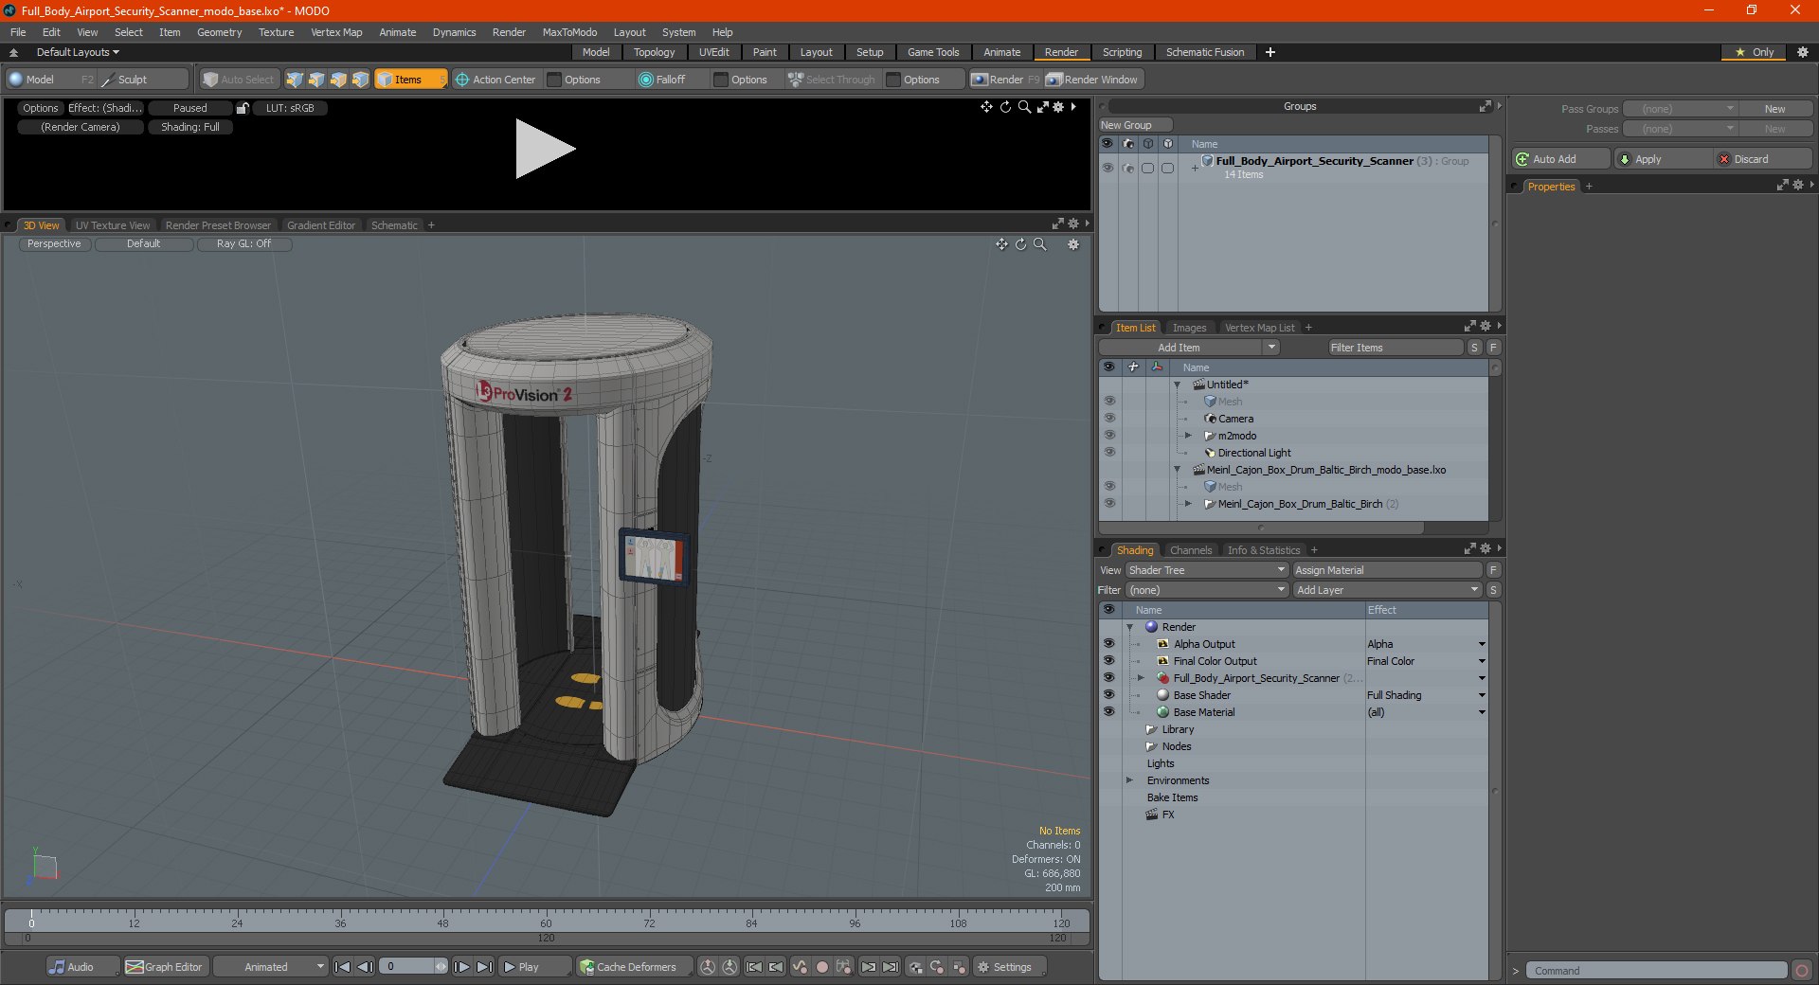Collapse the Render tree node
This screenshot has height=985, width=1819.
1129,627
